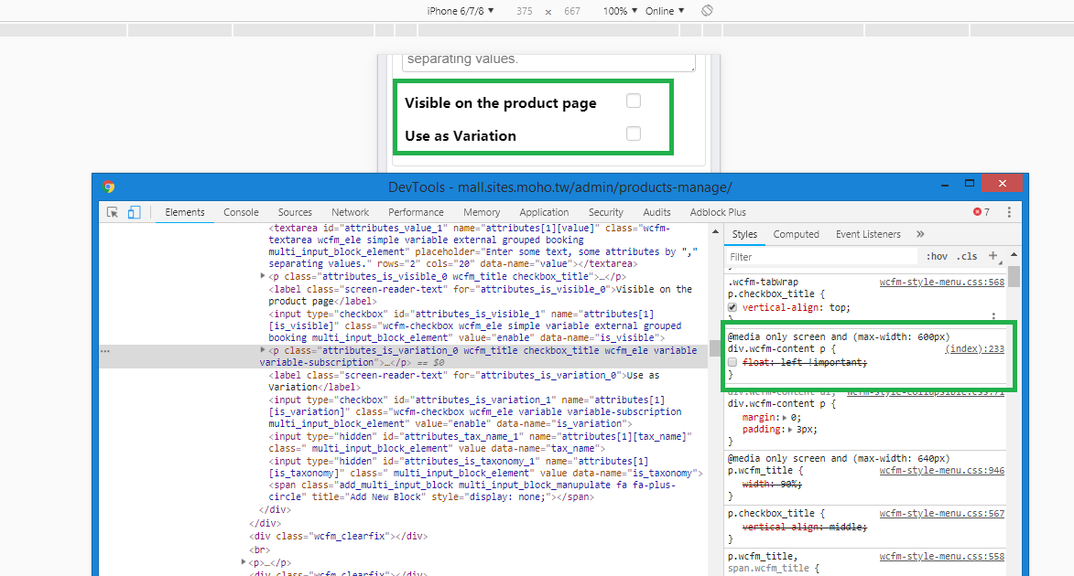
Task: Click the Styles pane scrollbar thumb
Action: (1014, 276)
